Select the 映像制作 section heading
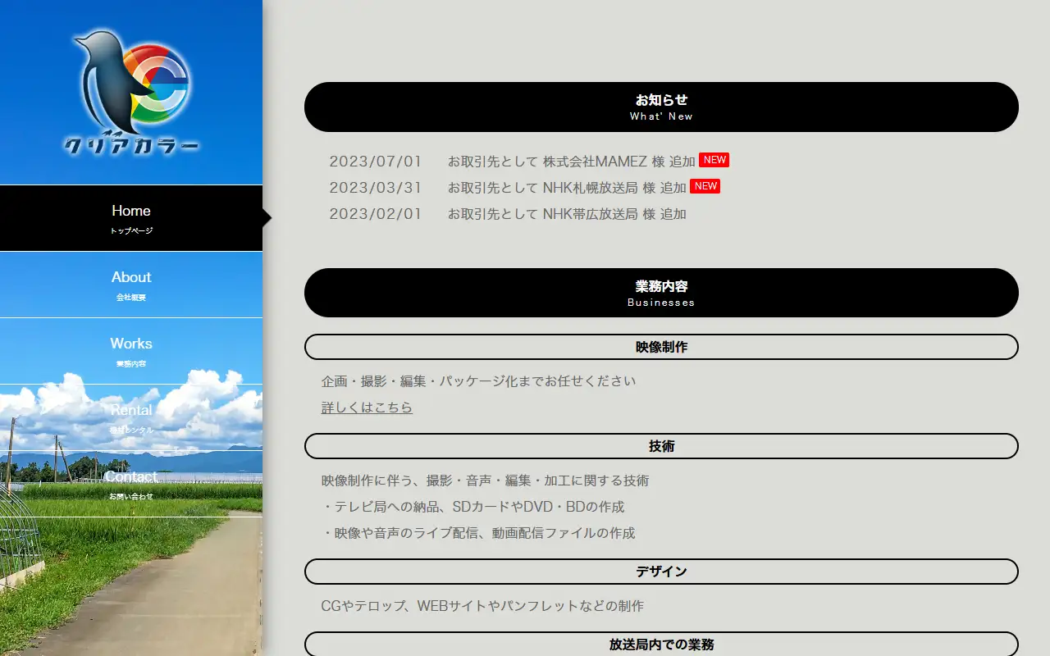 (661, 347)
